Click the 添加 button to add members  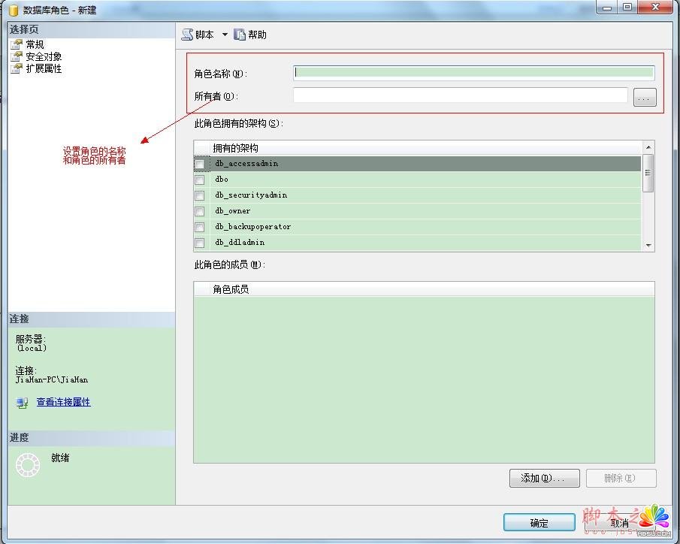tap(544, 478)
